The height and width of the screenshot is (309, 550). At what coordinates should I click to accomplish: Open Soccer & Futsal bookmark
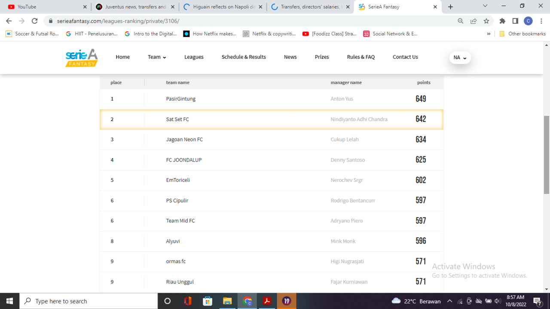pyautogui.click(x=32, y=34)
